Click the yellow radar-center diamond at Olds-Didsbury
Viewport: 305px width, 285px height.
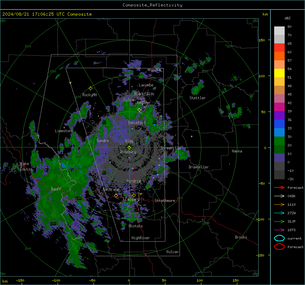pos(129,148)
